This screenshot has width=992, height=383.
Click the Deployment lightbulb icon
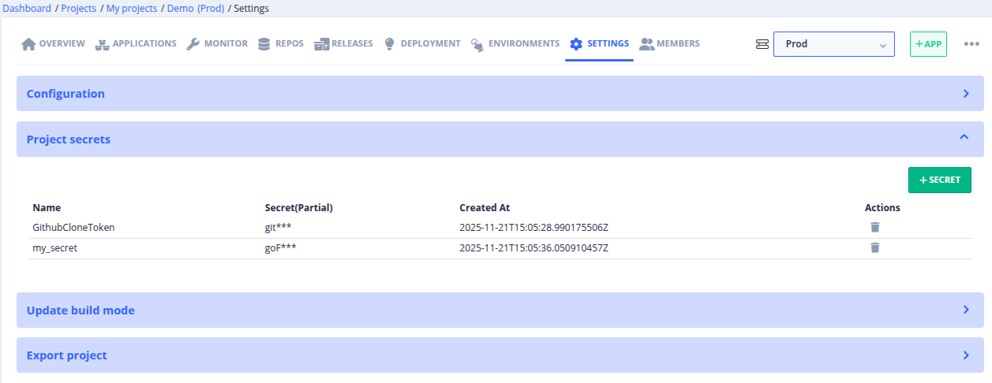point(389,44)
